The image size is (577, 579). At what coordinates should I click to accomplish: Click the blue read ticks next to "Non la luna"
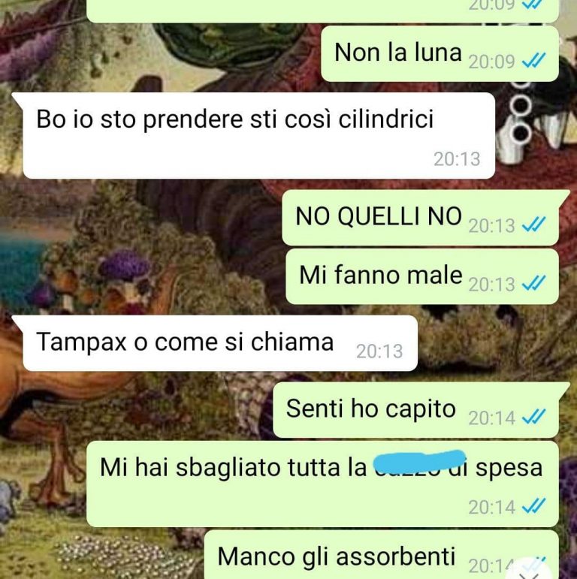tap(533, 61)
